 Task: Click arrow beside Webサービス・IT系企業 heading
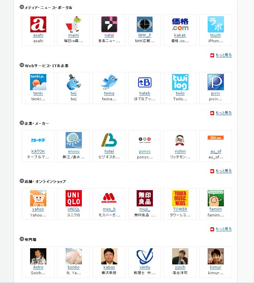[22, 65]
